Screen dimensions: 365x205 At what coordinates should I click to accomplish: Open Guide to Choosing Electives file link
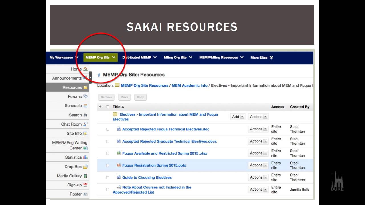[147, 177]
